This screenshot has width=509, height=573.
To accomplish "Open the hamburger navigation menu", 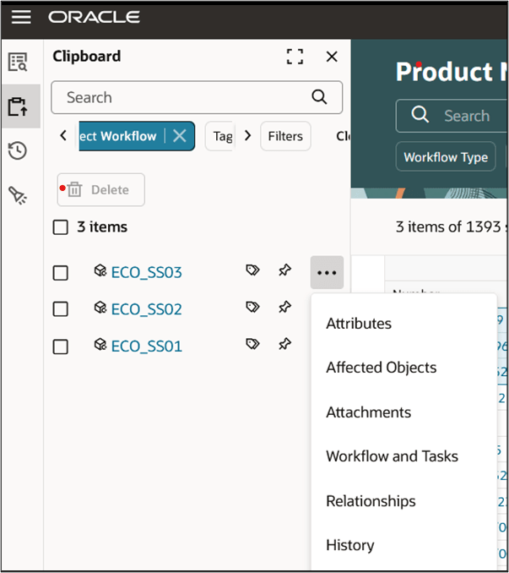I will pyautogui.click(x=21, y=17).
